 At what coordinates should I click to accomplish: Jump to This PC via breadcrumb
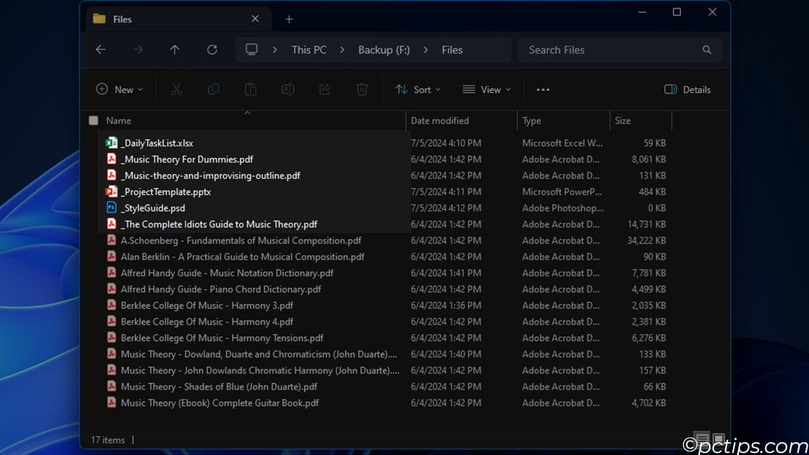coord(309,49)
